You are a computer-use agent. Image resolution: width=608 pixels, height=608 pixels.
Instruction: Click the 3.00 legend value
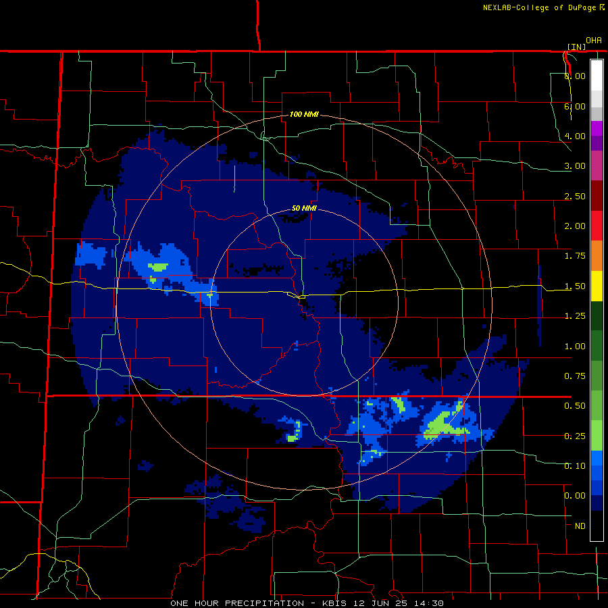(575, 166)
